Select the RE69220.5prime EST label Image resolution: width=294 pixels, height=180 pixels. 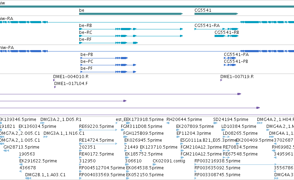point(97,126)
